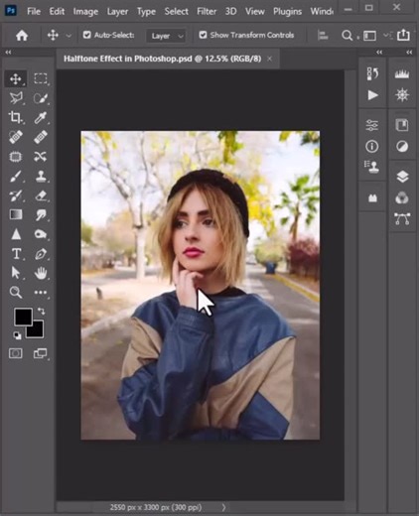Open the Layer menu

(117, 12)
